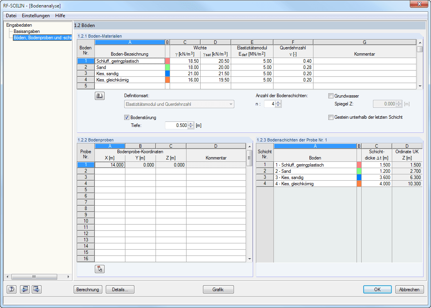The height and width of the screenshot is (308, 431).
Task: Click the Abbrechen button
Action: point(409,290)
